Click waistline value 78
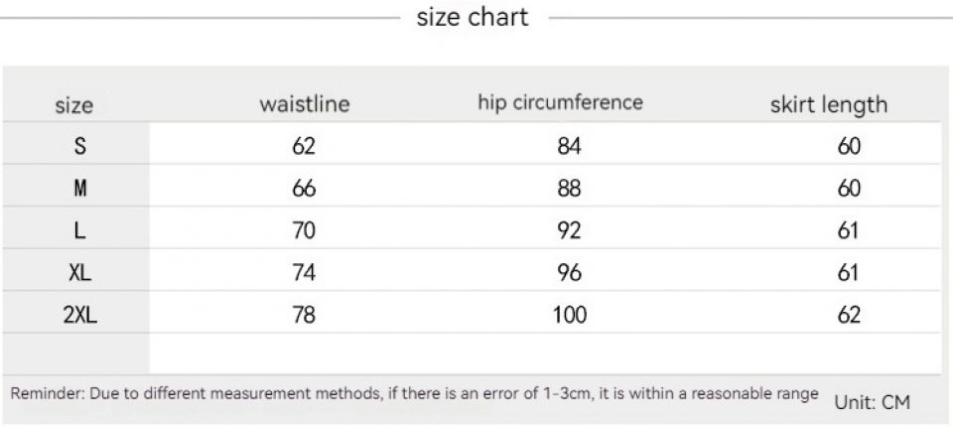This screenshot has width=953, height=427. click(x=304, y=316)
